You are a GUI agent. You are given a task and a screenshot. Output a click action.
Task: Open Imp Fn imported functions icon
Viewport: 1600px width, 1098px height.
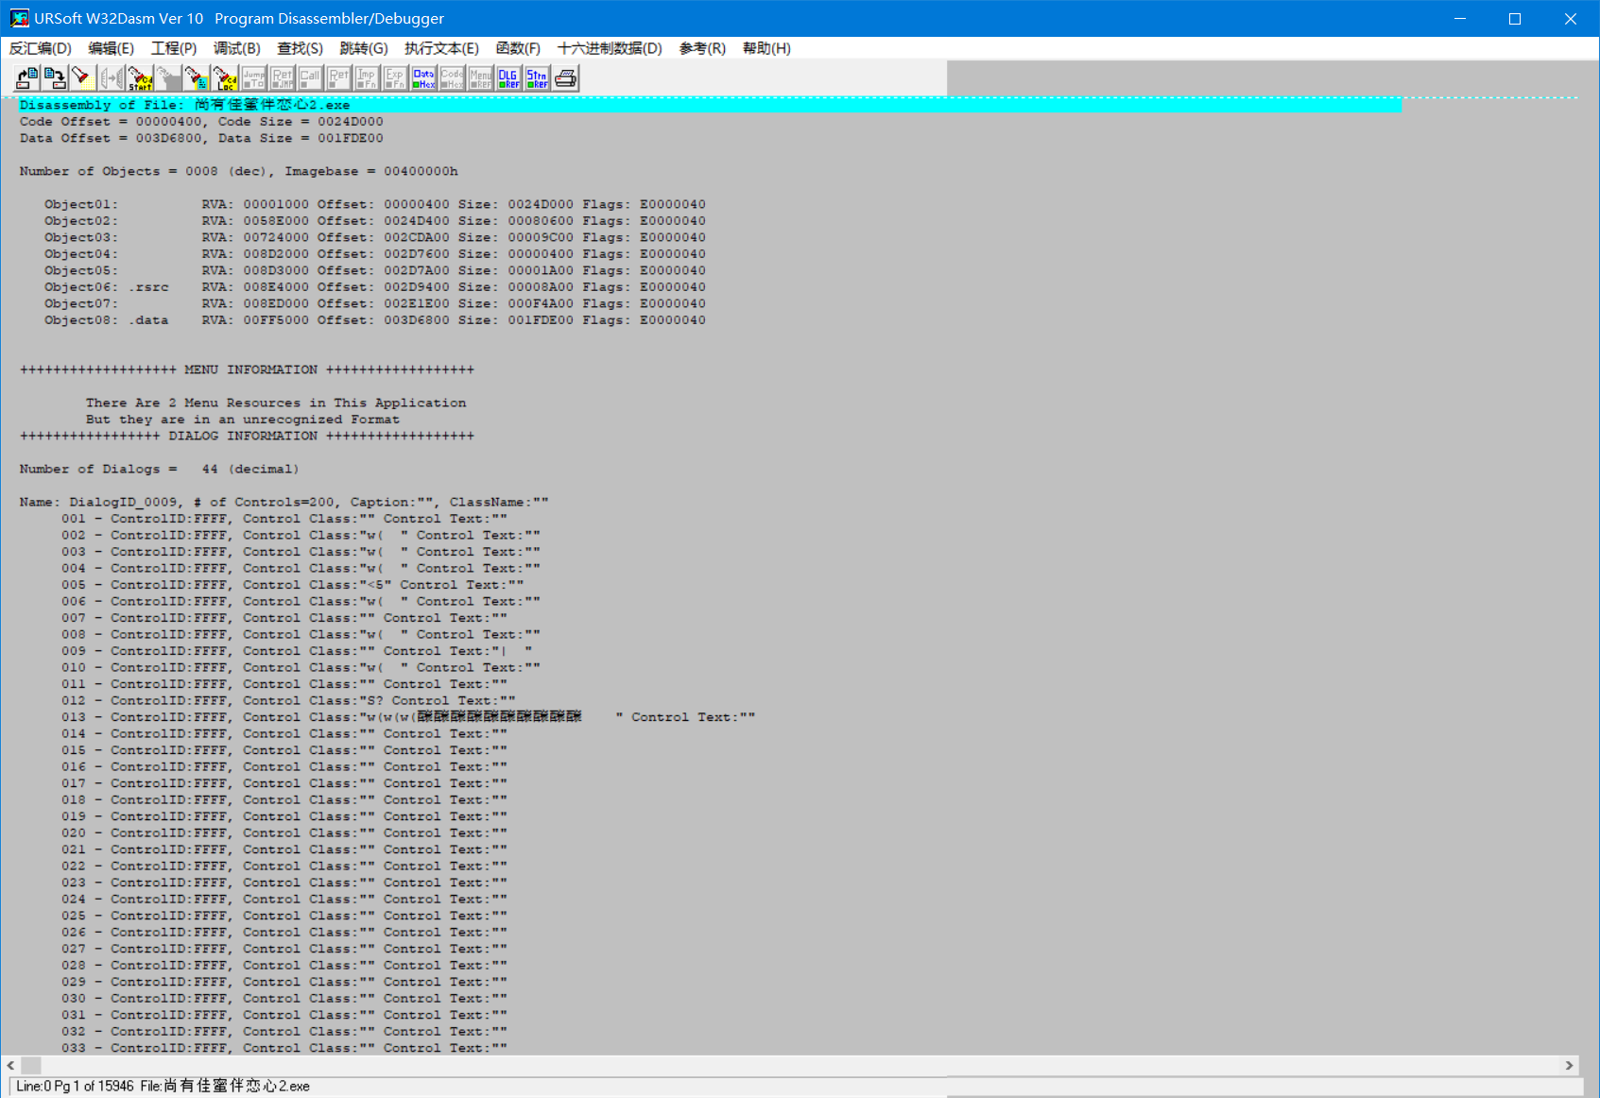(367, 78)
